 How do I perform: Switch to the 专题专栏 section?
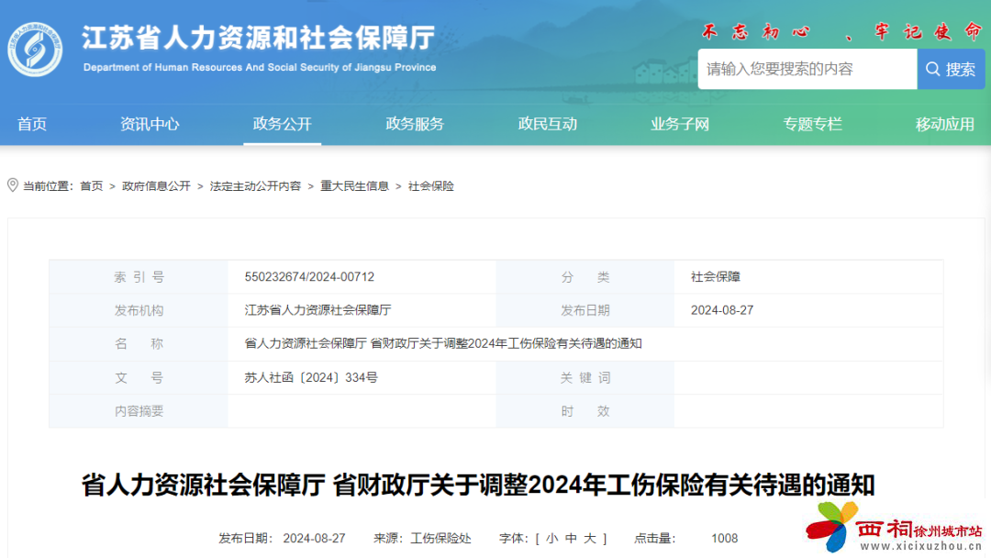pyautogui.click(x=812, y=124)
